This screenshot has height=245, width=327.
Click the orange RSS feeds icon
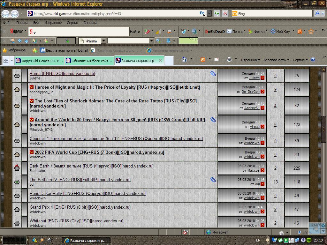[x=203, y=60]
